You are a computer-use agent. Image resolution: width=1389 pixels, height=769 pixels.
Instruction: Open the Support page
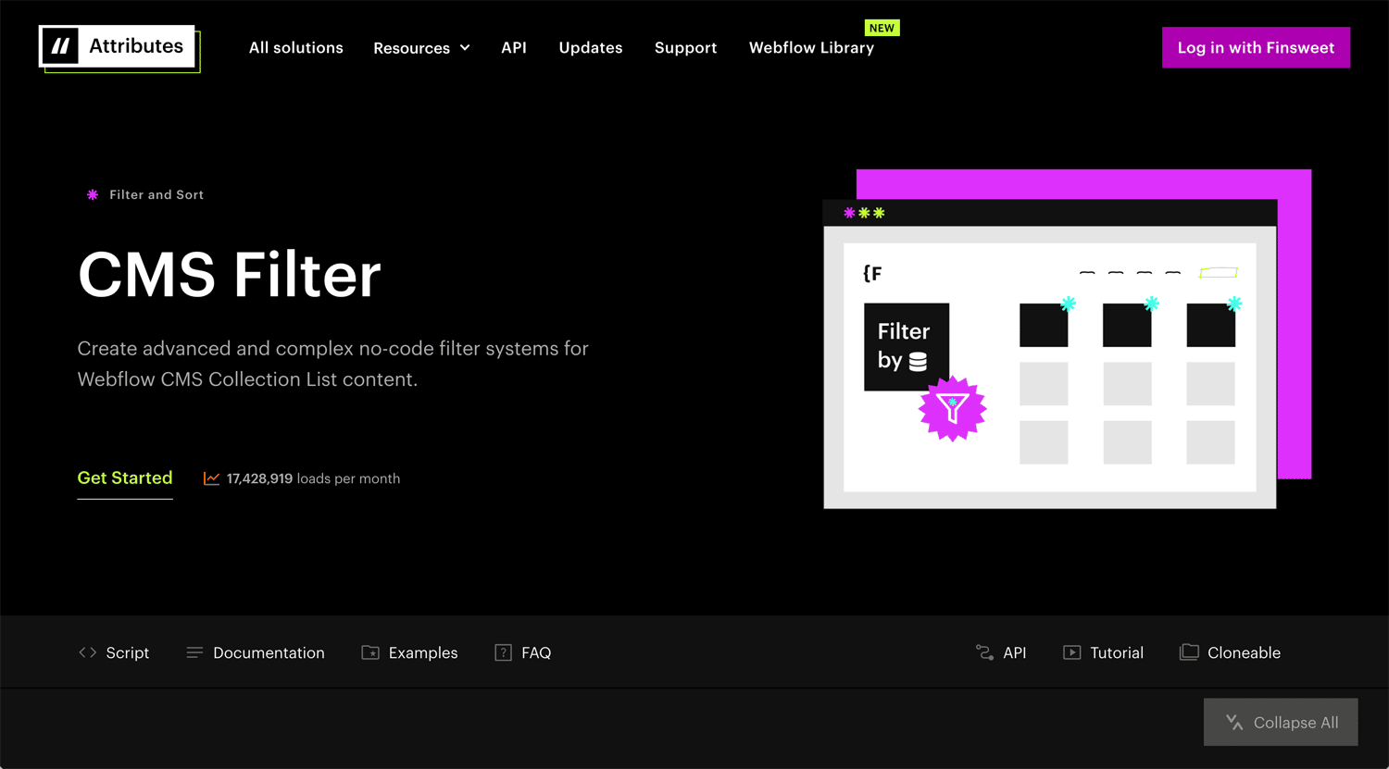pos(685,47)
